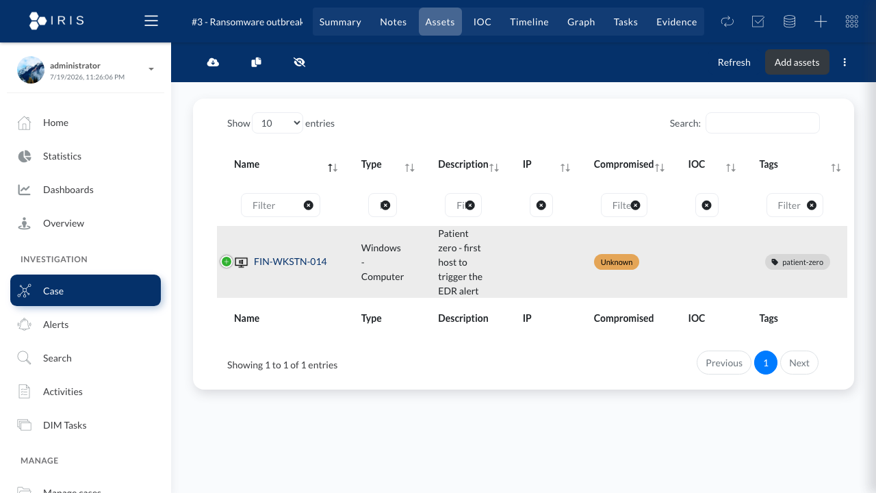Clear the Type column filter

pos(385,205)
